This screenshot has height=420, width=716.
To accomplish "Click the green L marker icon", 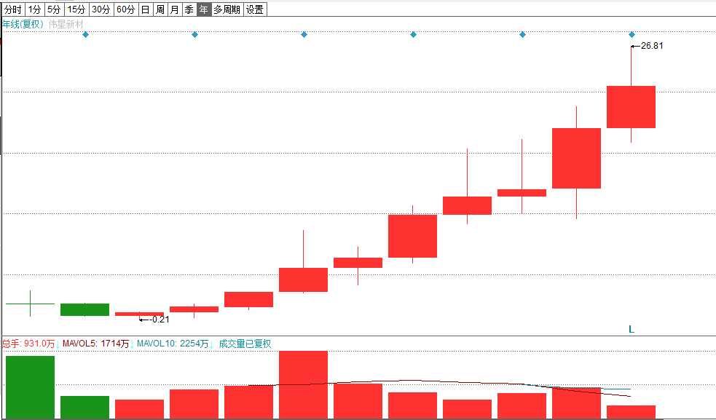I will (632, 329).
